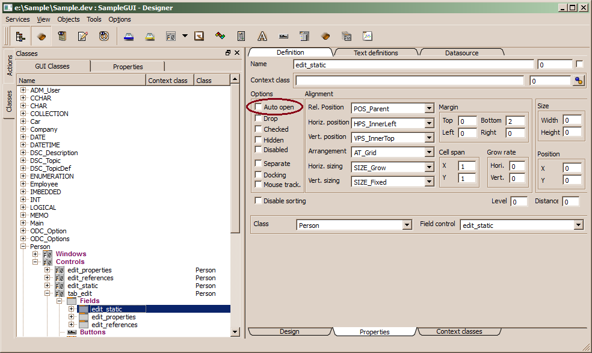Enable the Auto open checkbox
Screen dimensions: 592x353
[259, 107]
